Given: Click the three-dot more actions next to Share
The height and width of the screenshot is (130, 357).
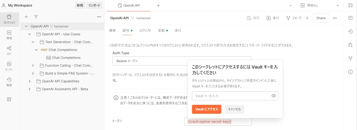Looking at the screenshot, I should point(335,18).
